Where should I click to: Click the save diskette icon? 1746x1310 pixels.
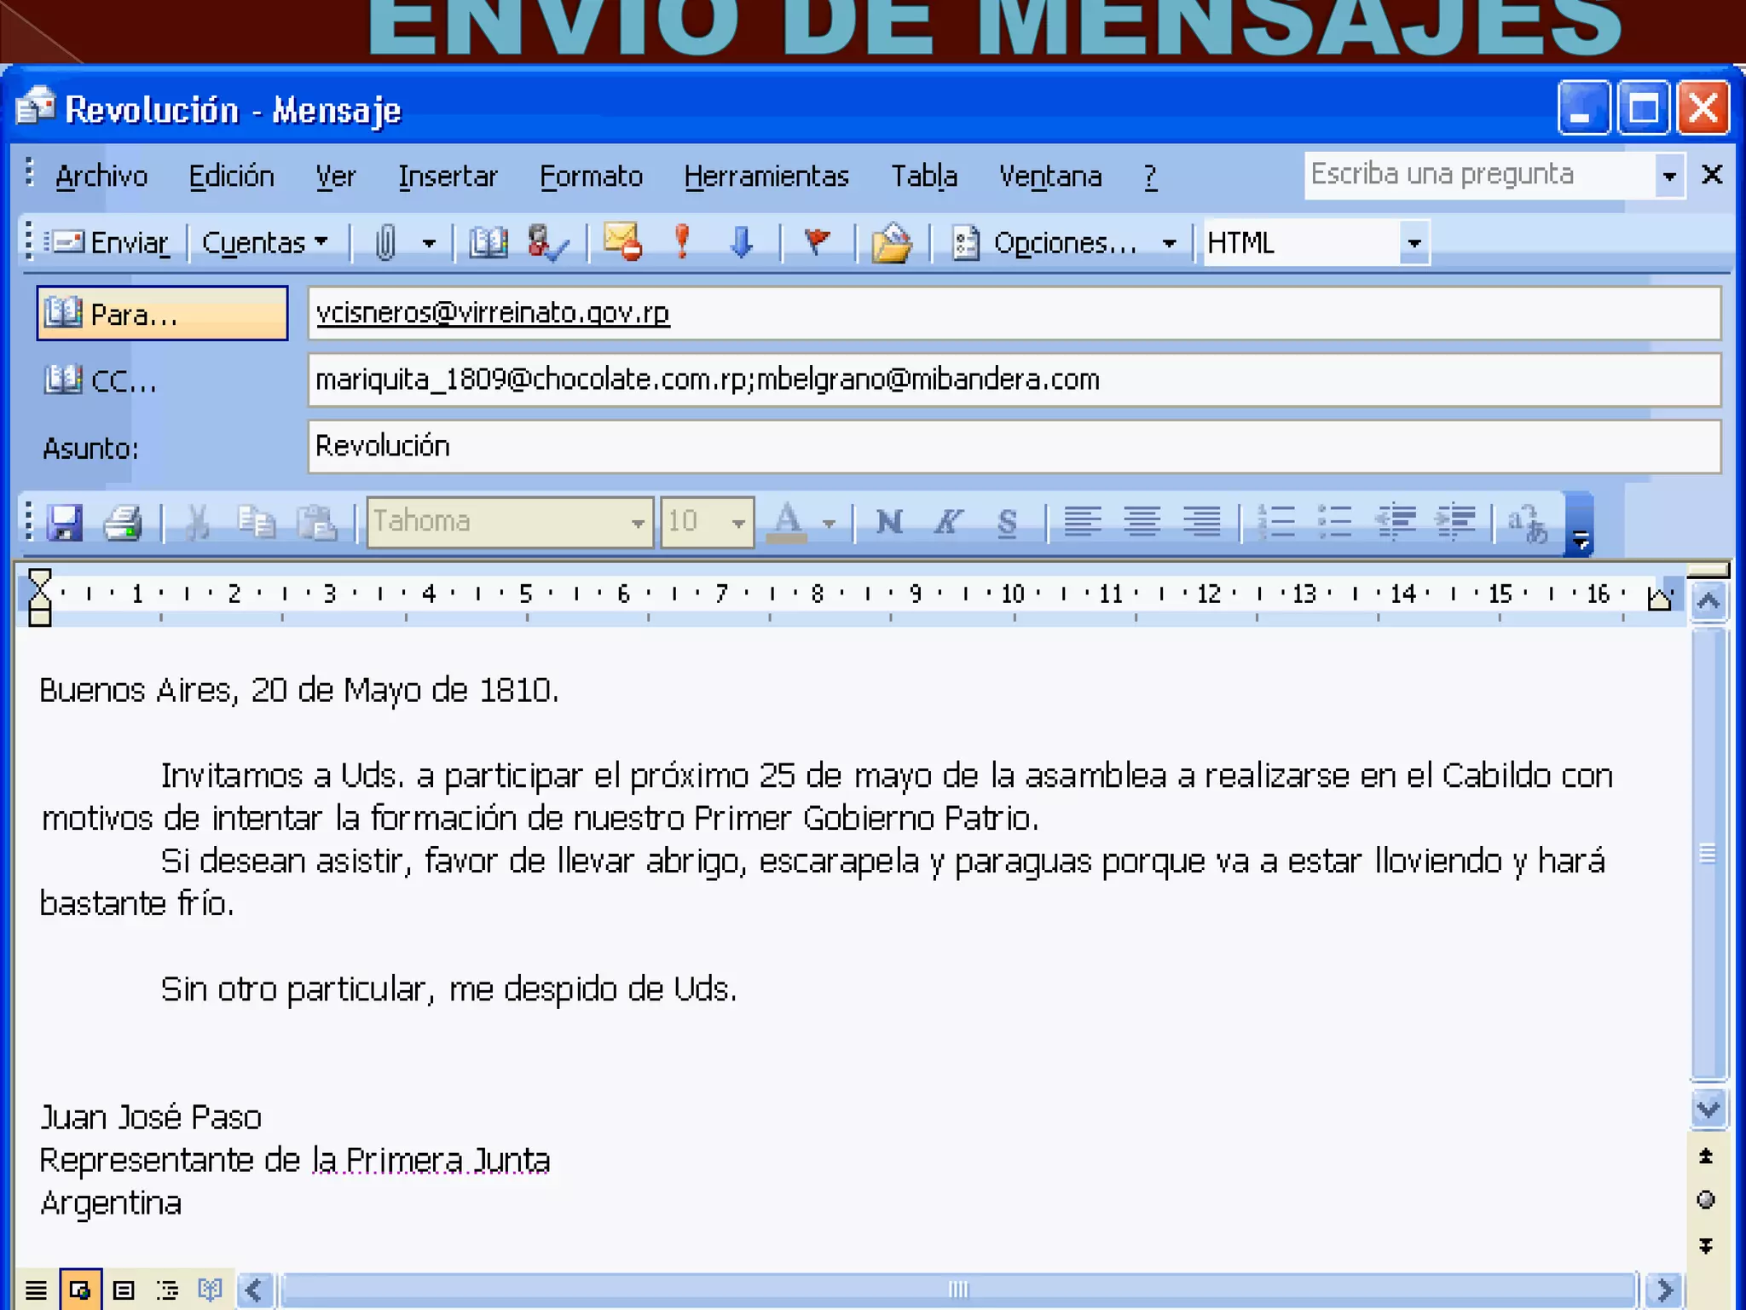(x=65, y=522)
